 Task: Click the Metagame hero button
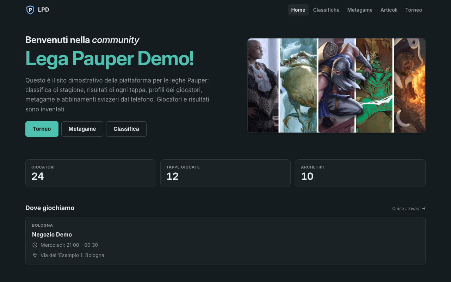pyautogui.click(x=82, y=129)
